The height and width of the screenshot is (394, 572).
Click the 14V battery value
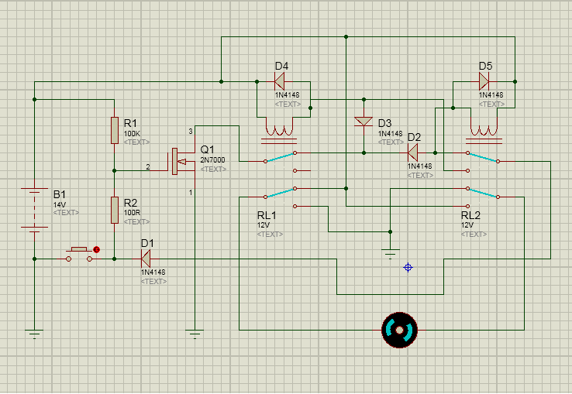[59, 204]
